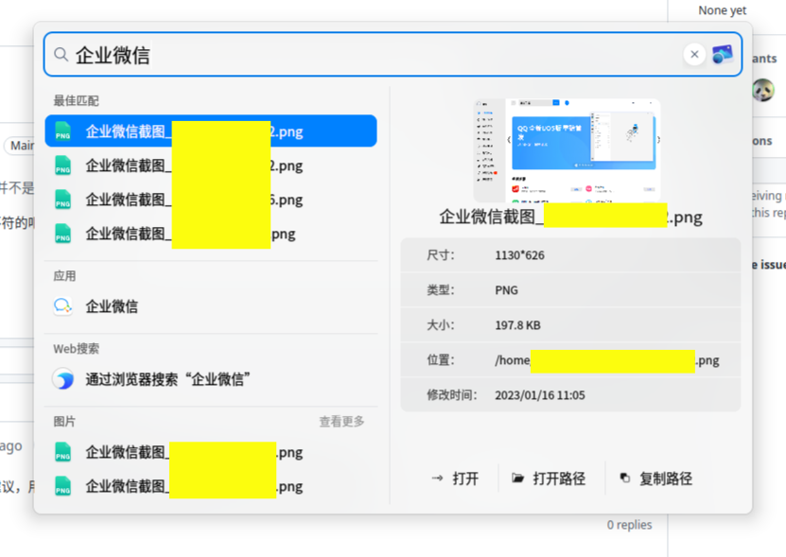Click PNG icon of the highlighted result
The image size is (786, 557).
(62, 131)
